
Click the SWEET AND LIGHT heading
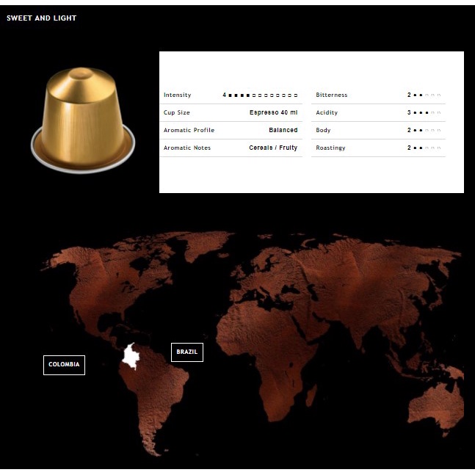[x=41, y=18]
